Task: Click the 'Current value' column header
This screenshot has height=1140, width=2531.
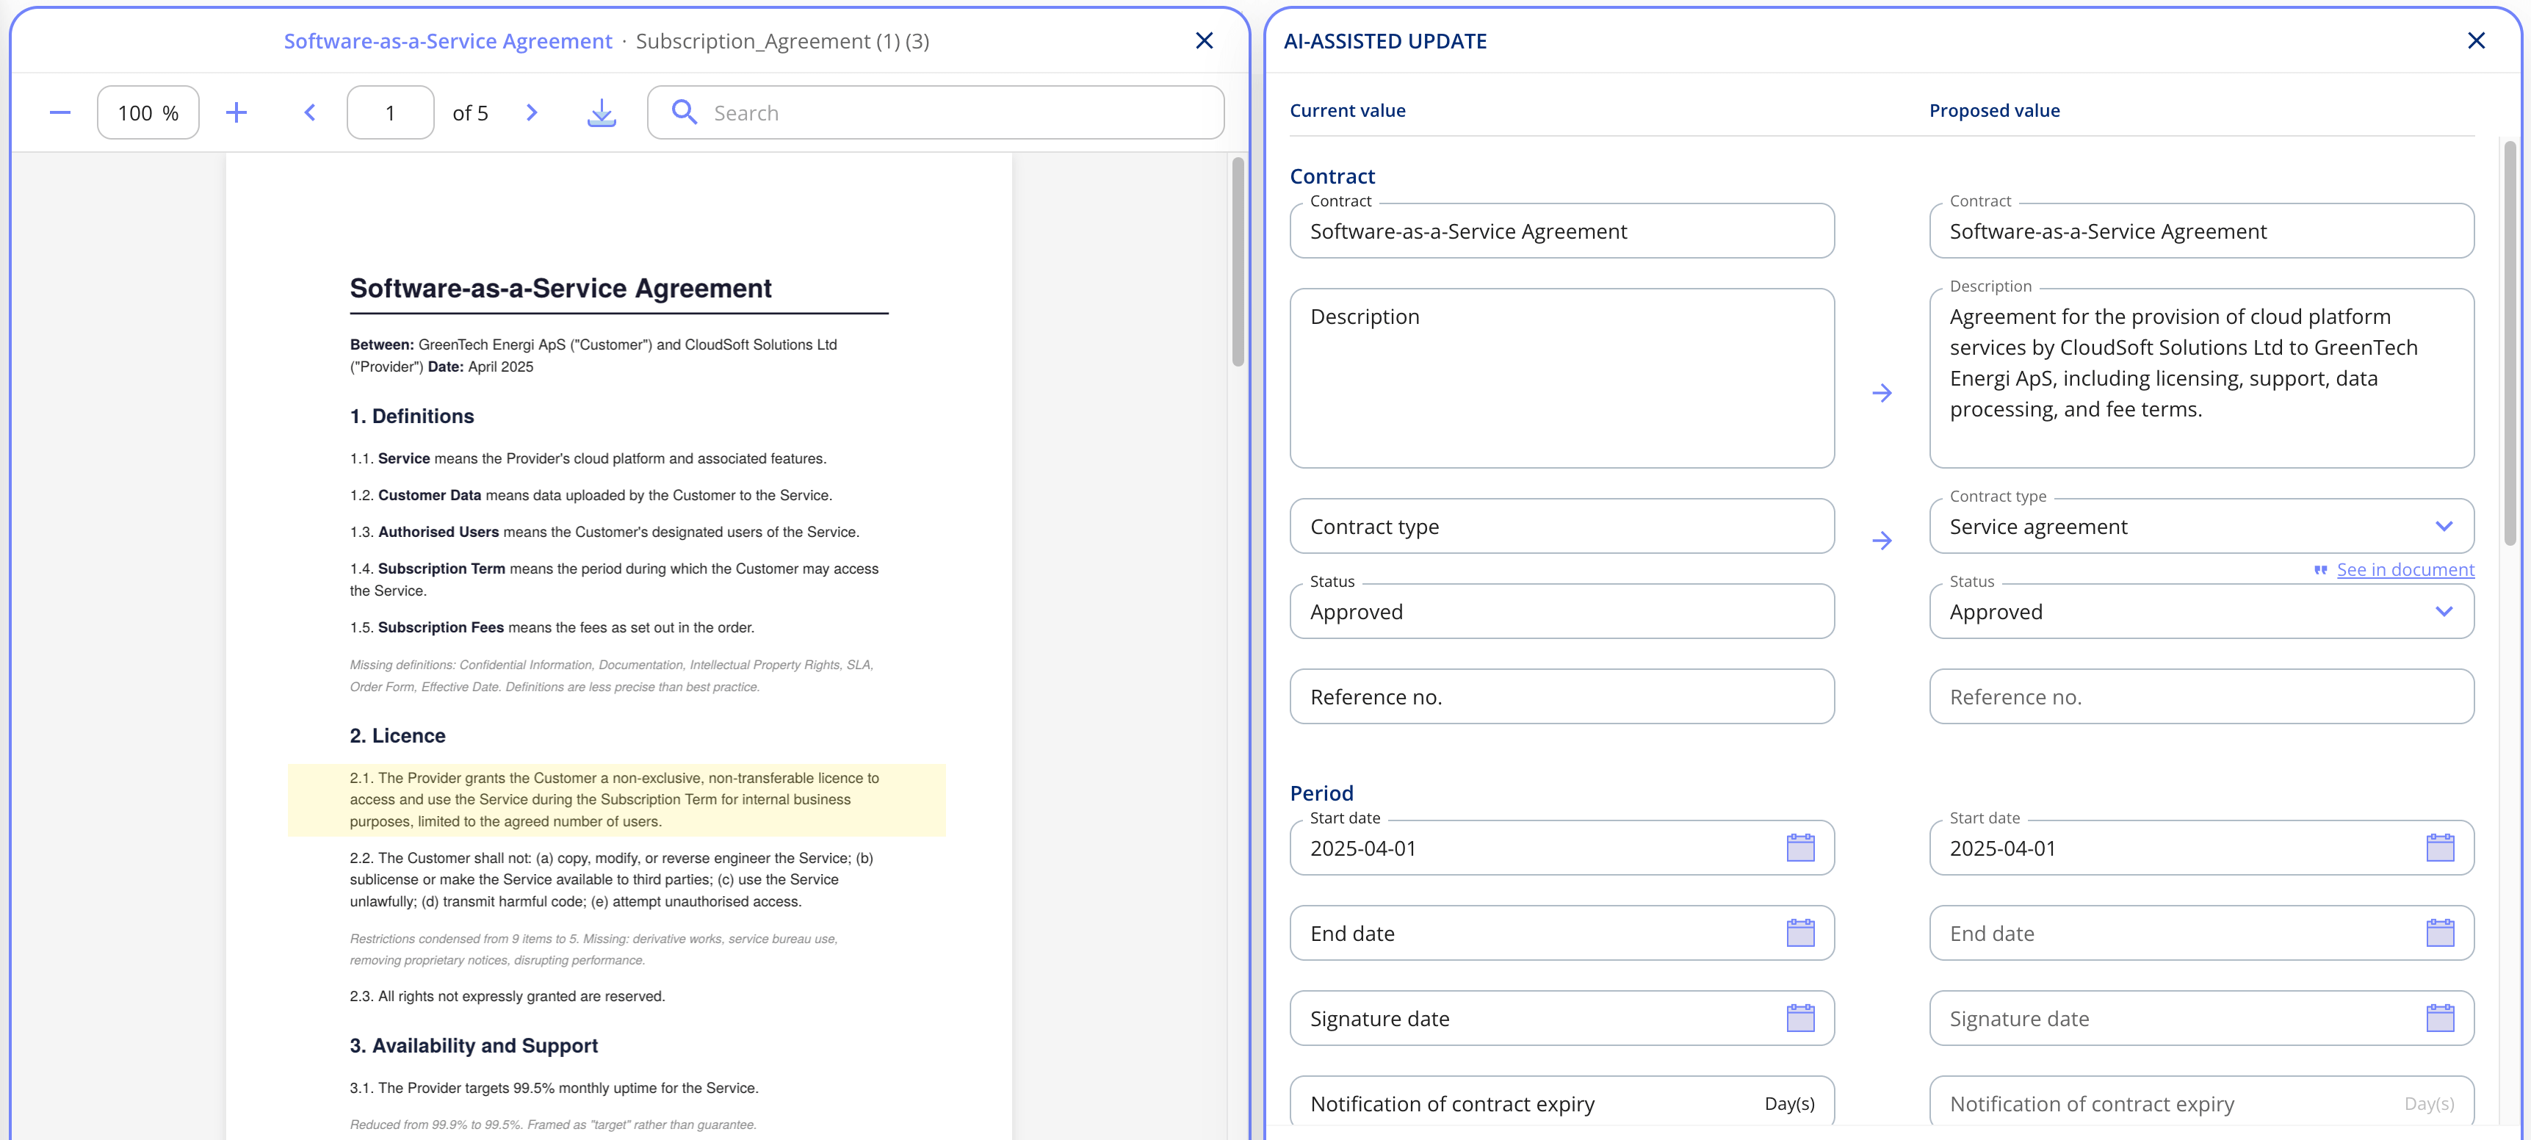Action: [x=1347, y=110]
